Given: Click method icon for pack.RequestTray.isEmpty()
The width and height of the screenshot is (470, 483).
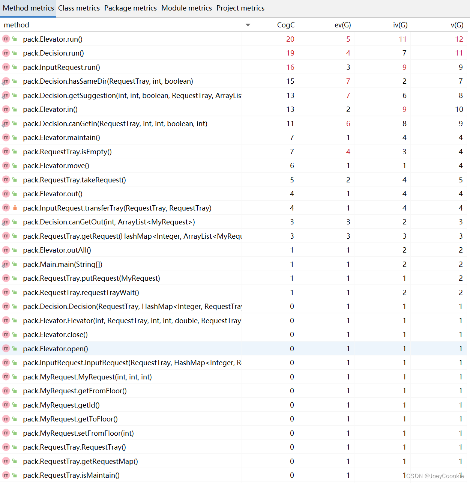Looking at the screenshot, I should [6, 152].
